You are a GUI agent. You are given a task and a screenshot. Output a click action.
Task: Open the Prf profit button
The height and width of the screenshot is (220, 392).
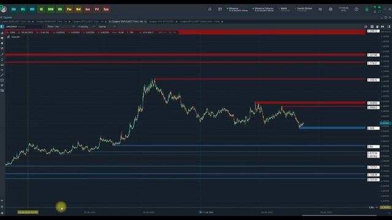pos(97,9)
